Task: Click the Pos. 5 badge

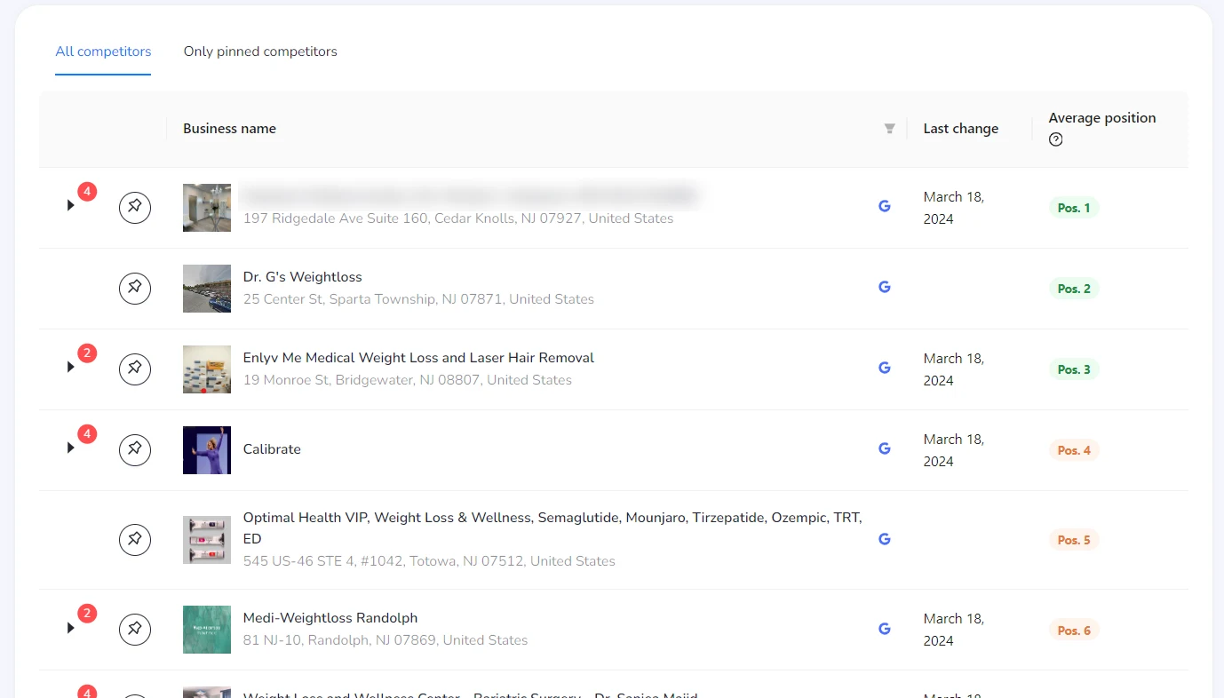Action: coord(1074,540)
